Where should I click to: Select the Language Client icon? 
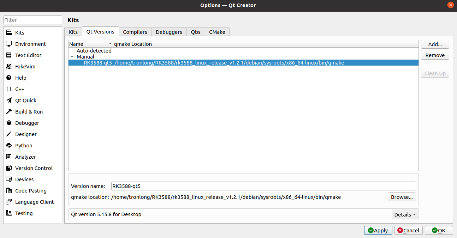coord(9,202)
